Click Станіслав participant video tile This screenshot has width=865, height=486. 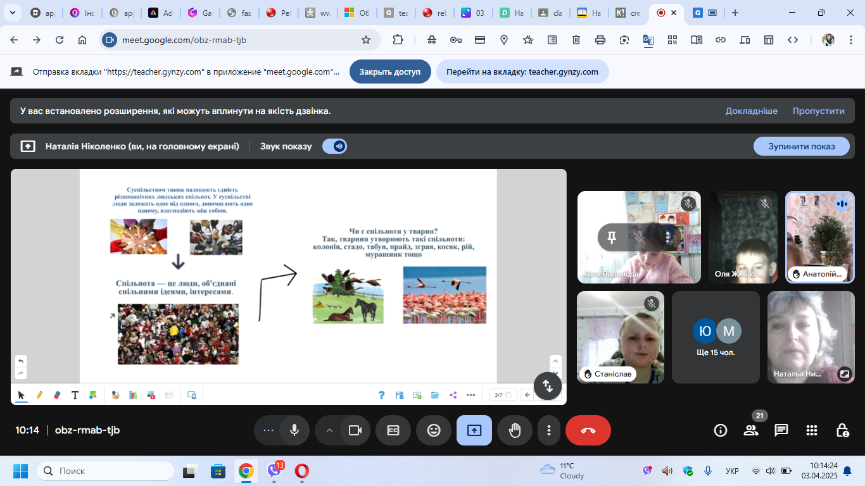621,337
